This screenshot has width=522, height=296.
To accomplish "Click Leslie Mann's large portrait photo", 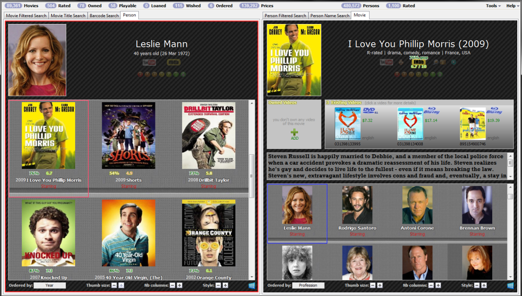I will [x=37, y=60].
